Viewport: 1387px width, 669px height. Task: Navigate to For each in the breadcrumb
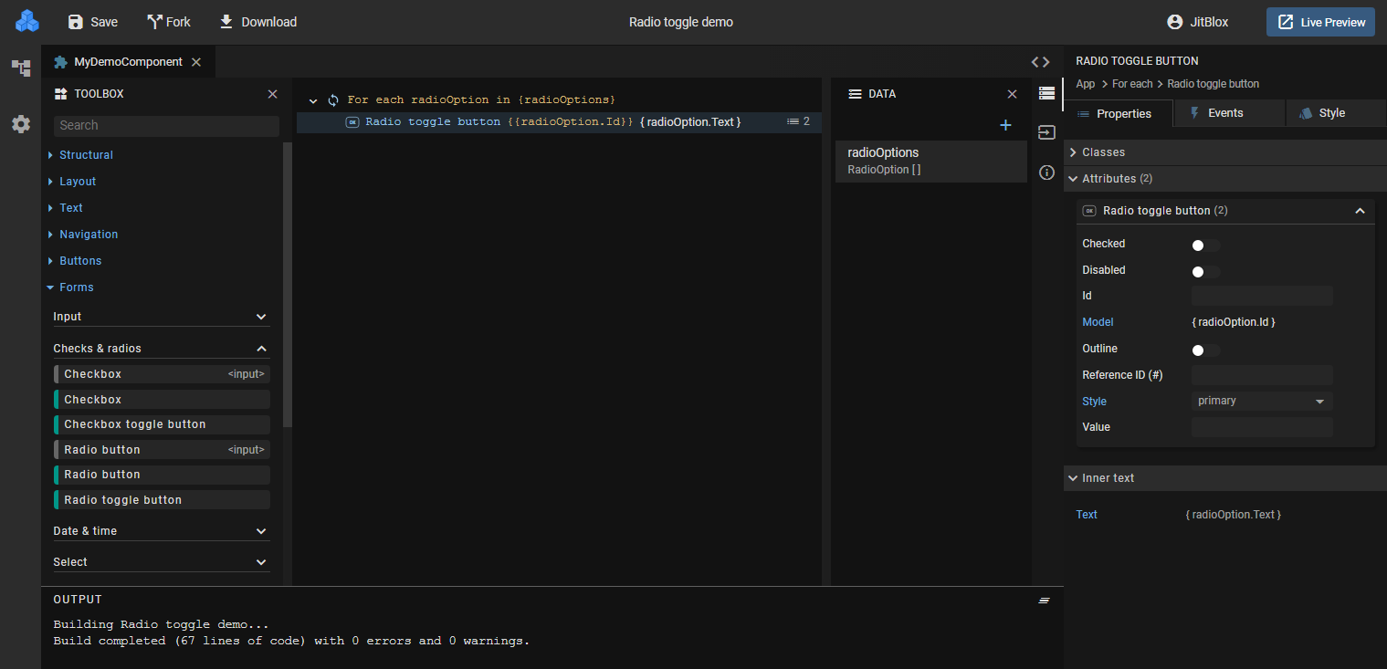coord(1132,84)
